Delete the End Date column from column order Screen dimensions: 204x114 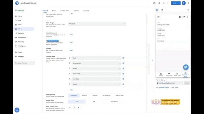[x=123, y=79]
